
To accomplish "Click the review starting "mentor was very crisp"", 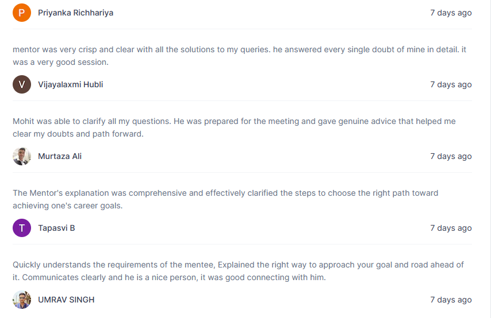I will pos(240,56).
